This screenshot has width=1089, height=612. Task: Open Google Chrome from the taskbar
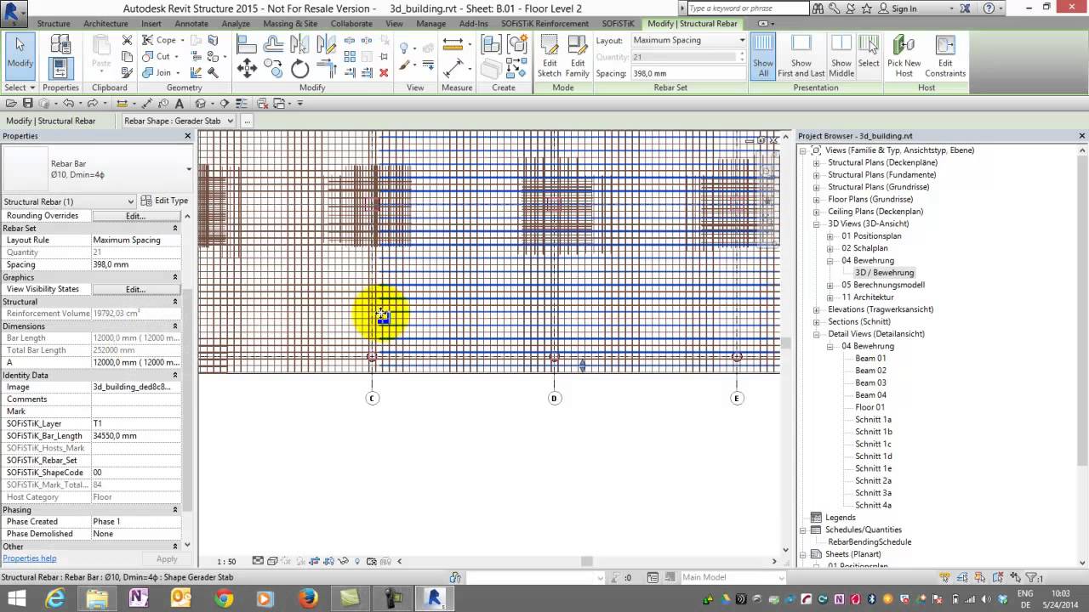pyautogui.click(x=224, y=598)
